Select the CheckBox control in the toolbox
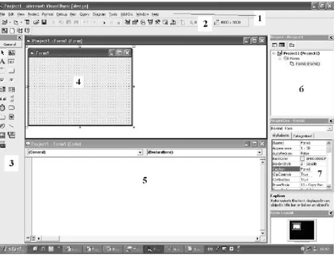 tap(2, 80)
